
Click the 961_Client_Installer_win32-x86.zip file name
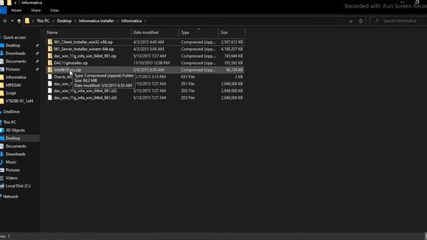(x=83, y=42)
